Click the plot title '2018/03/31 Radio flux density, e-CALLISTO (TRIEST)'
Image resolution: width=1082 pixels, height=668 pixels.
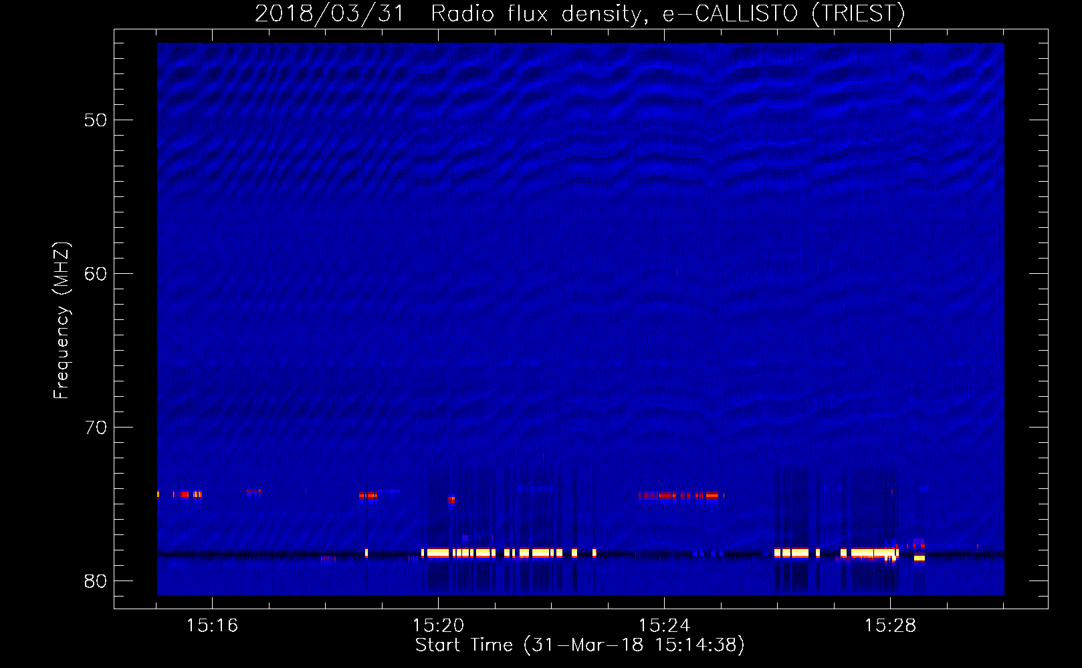click(580, 13)
